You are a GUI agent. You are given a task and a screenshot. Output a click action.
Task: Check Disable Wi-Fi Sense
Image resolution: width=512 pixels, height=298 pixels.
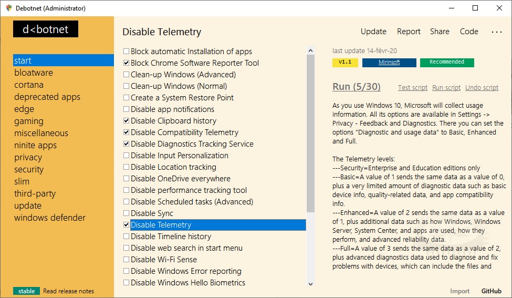coord(126,260)
